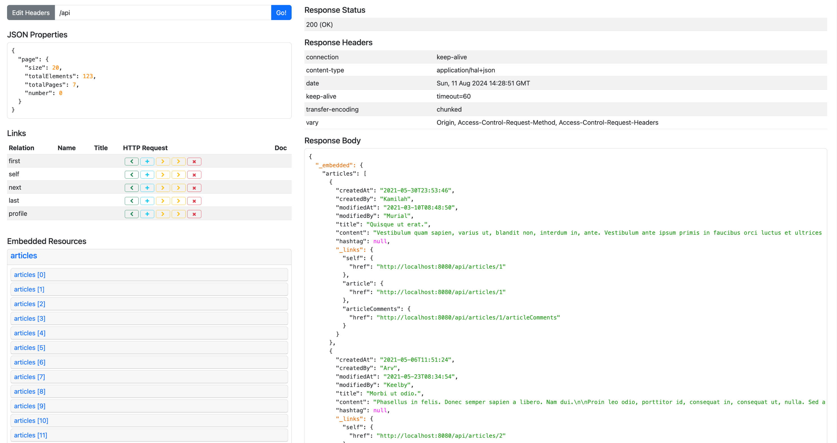Click the /api URL input field
The height and width of the screenshot is (443, 837).
pyautogui.click(x=163, y=13)
